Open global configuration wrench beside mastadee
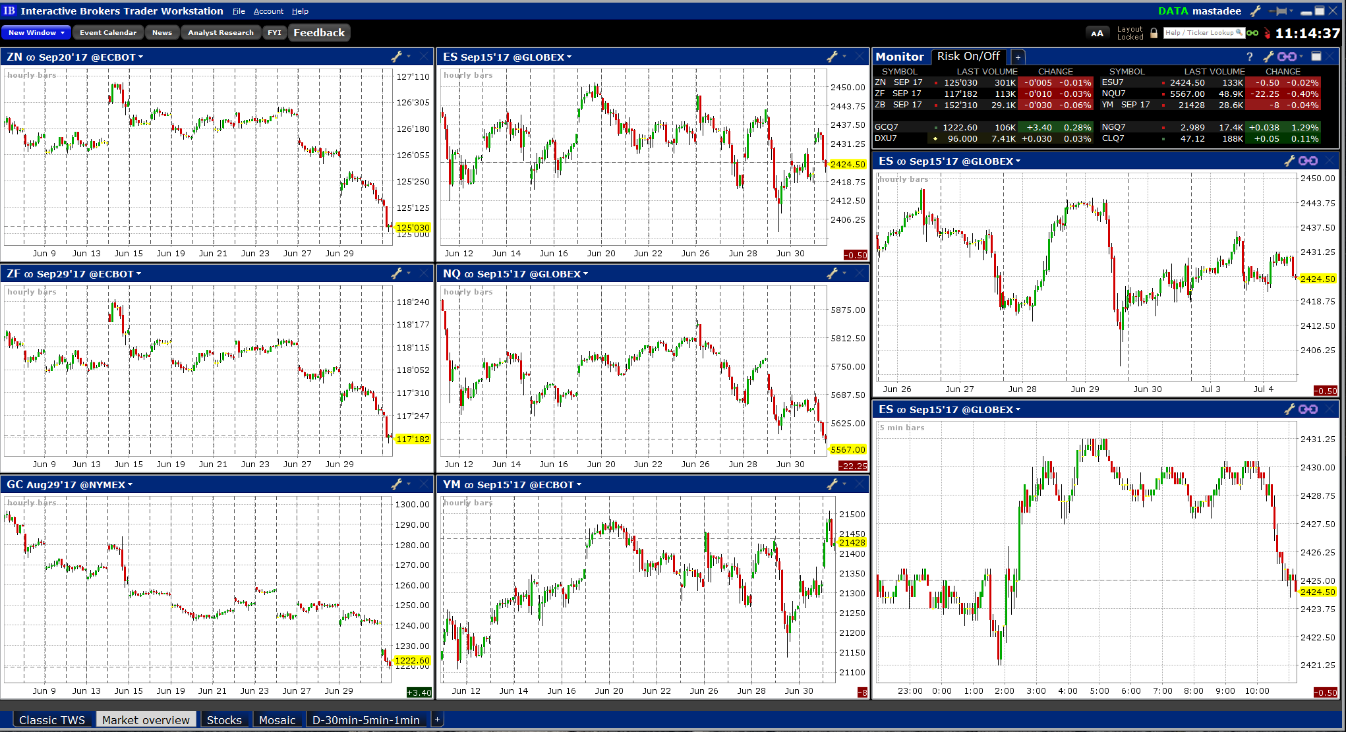The width and height of the screenshot is (1346, 732). tap(1255, 11)
